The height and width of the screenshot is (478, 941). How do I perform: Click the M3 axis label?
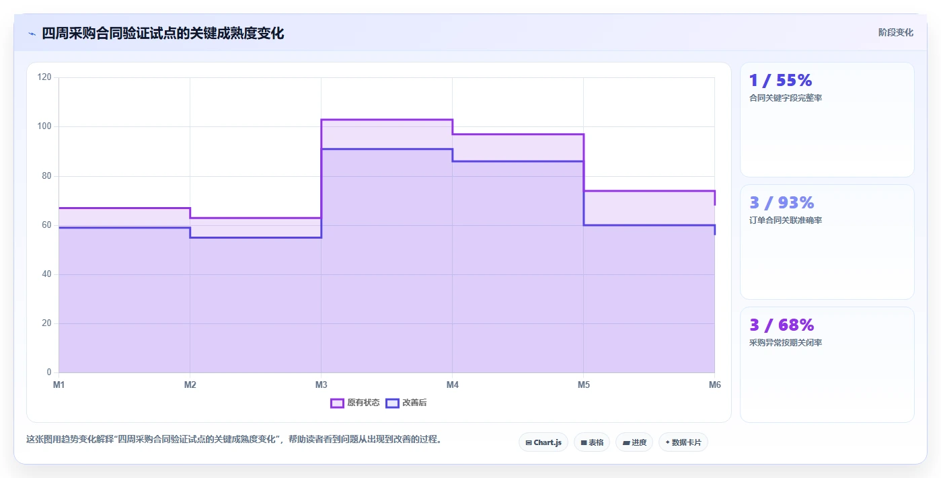(x=321, y=385)
